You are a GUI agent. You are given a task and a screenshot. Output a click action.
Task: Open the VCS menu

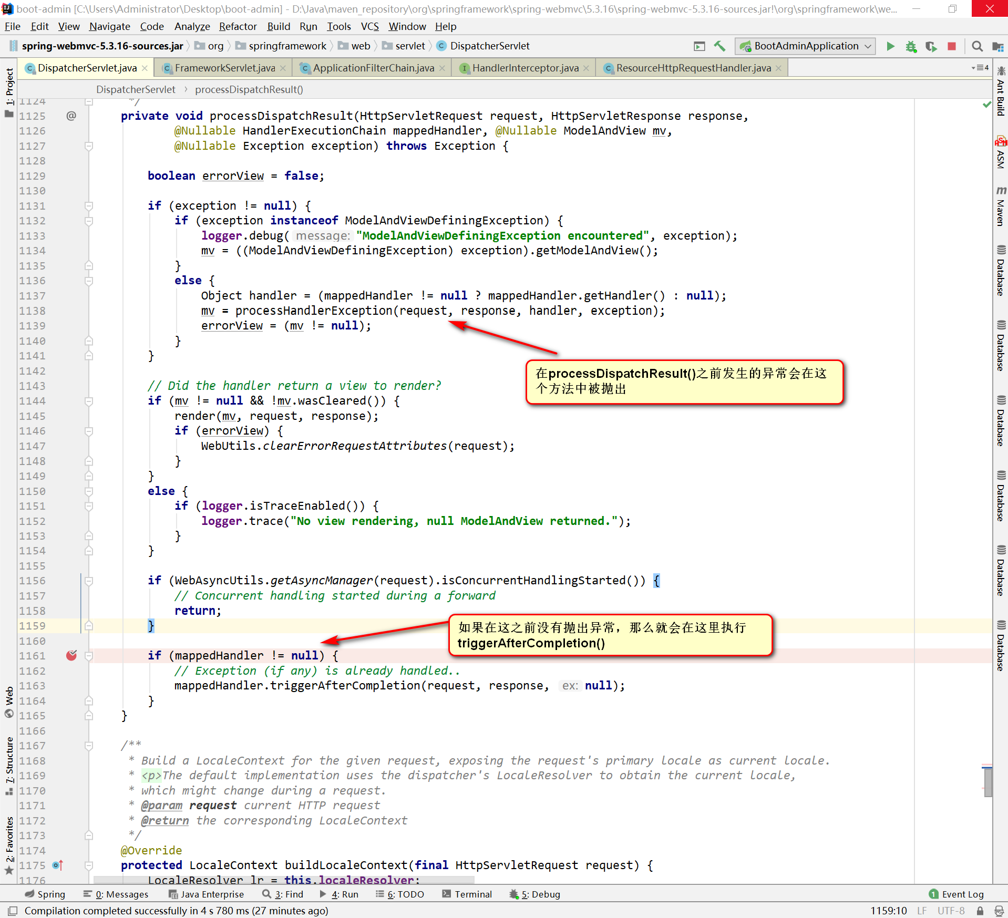pos(369,26)
